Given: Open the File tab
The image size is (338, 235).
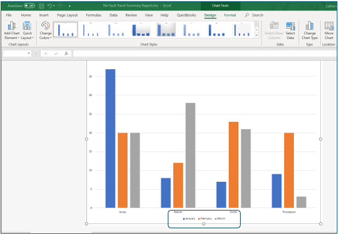Looking at the screenshot, I should [x=9, y=15].
